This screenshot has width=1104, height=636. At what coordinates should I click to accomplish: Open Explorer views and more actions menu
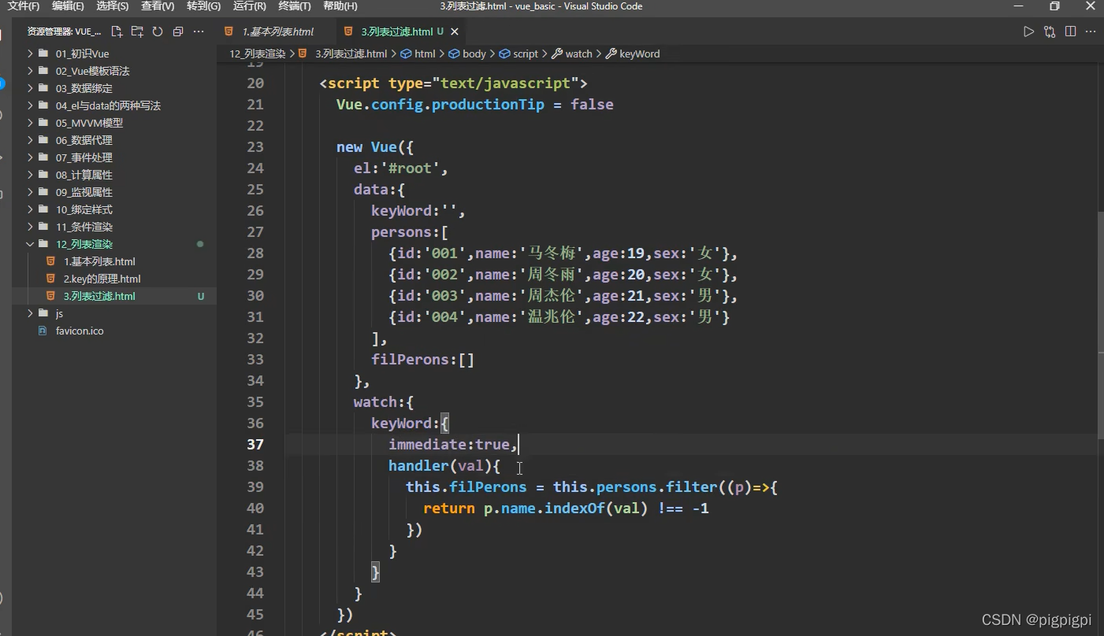click(x=199, y=31)
